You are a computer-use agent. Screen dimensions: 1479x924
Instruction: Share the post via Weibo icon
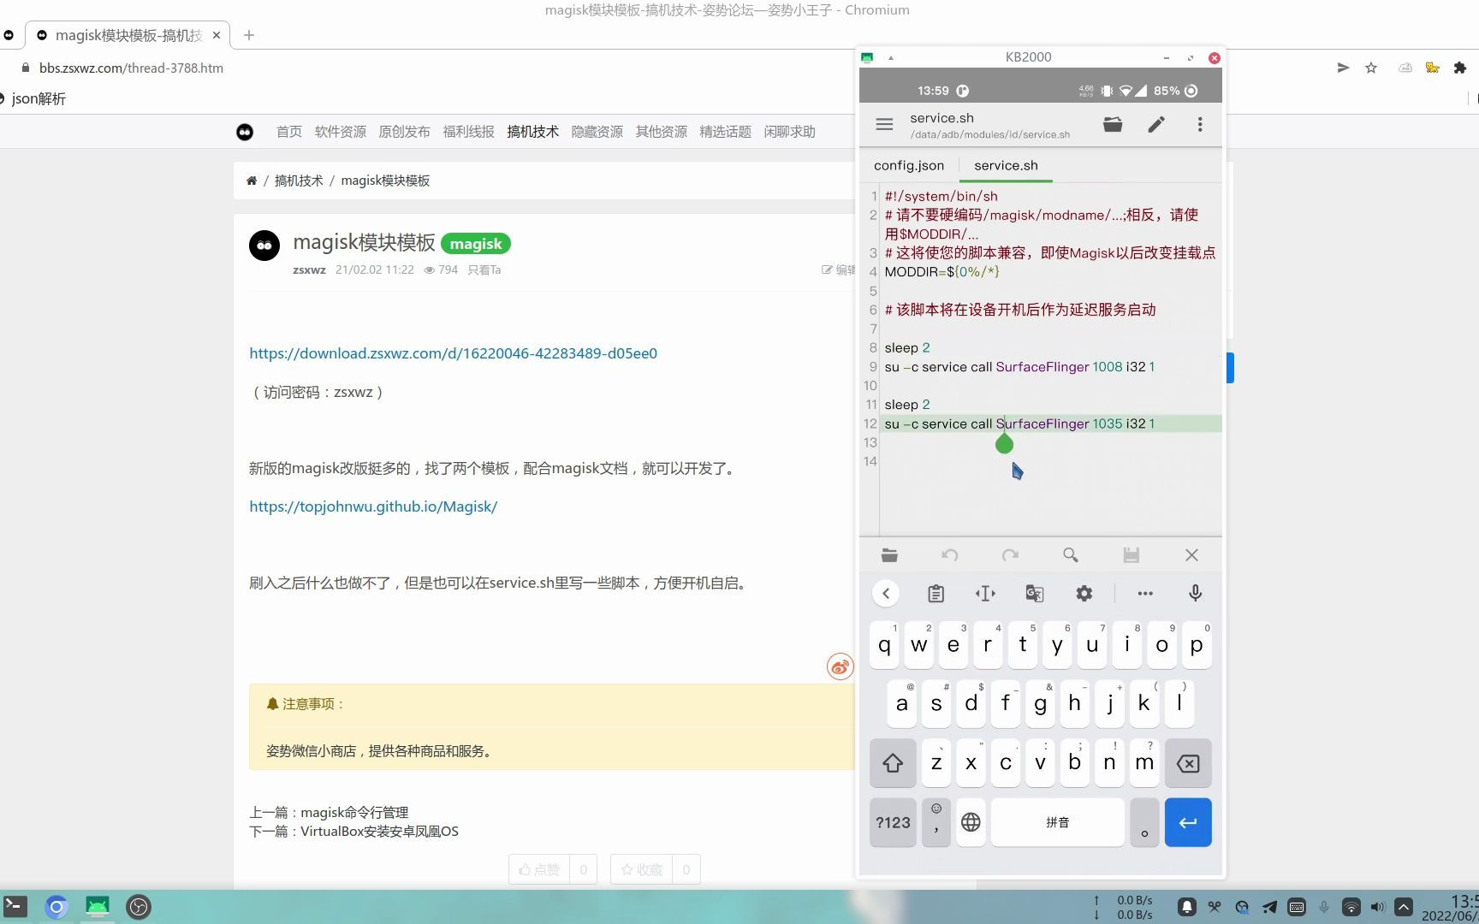click(840, 666)
